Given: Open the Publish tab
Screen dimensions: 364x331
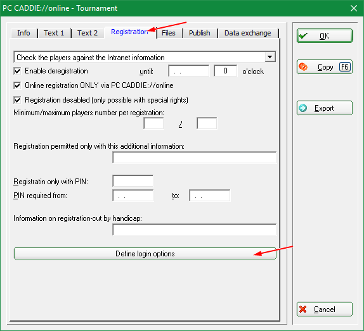Looking at the screenshot, I should [200, 33].
